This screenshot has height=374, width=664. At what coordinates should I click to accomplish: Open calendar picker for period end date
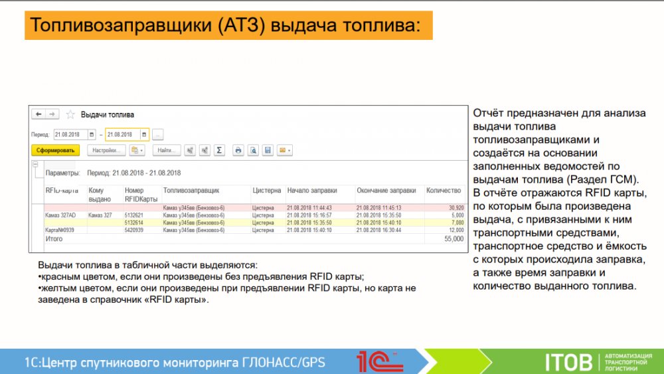point(144,134)
